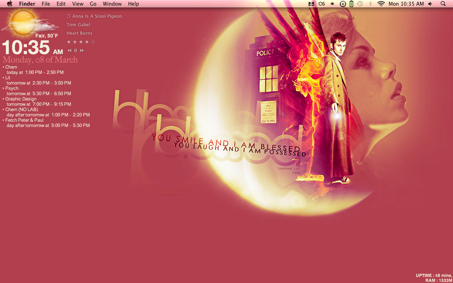Image resolution: width=453 pixels, height=283 pixels.
Task: Click album name Heart Burns
Action: click(79, 33)
